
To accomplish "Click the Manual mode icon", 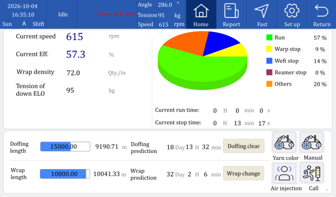I will pos(312,142).
